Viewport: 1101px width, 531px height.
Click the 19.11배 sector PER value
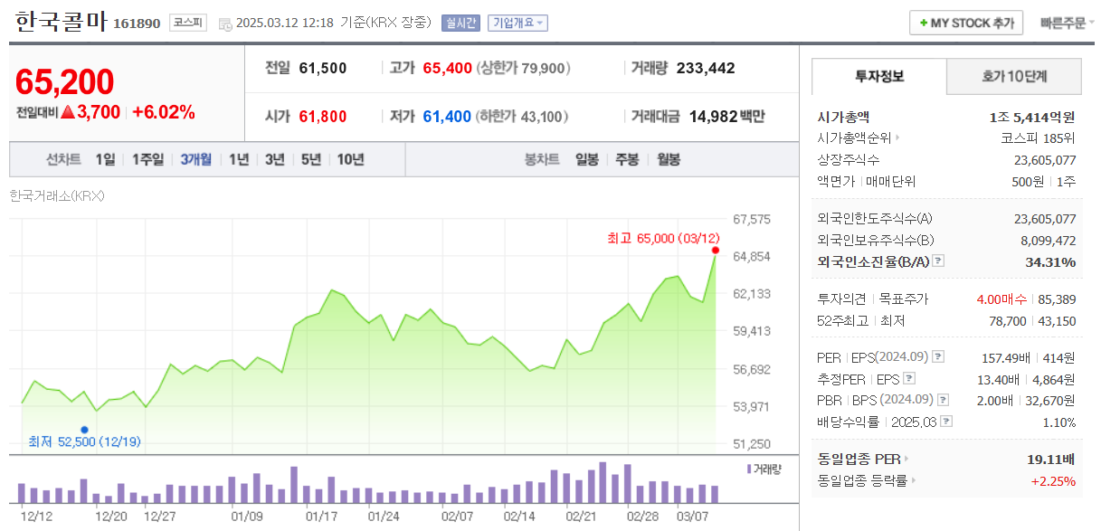(1050, 460)
